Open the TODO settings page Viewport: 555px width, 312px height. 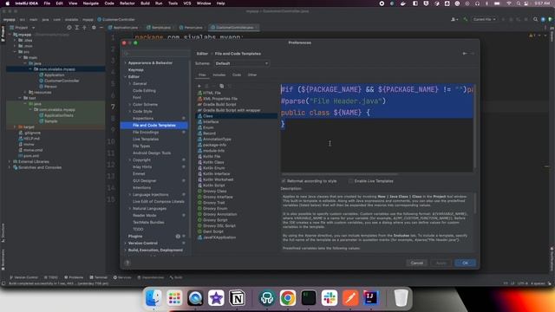(x=138, y=229)
